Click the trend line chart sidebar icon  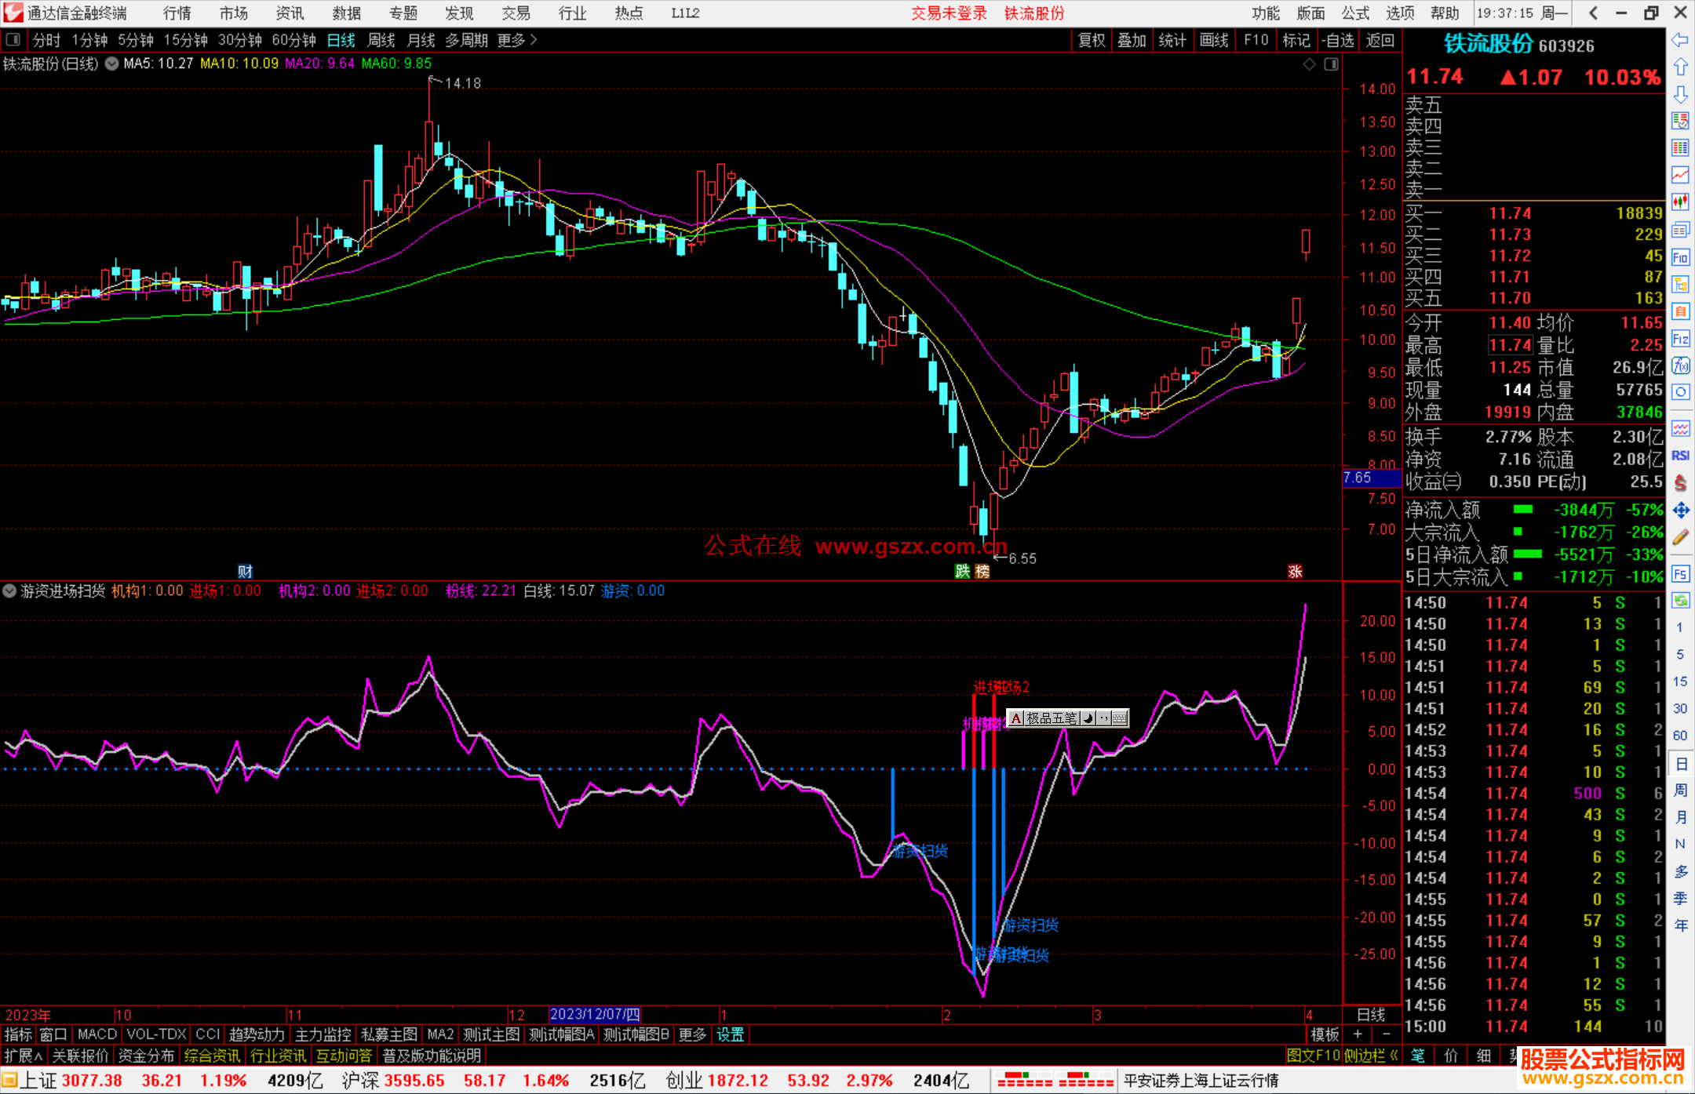[x=1680, y=175]
